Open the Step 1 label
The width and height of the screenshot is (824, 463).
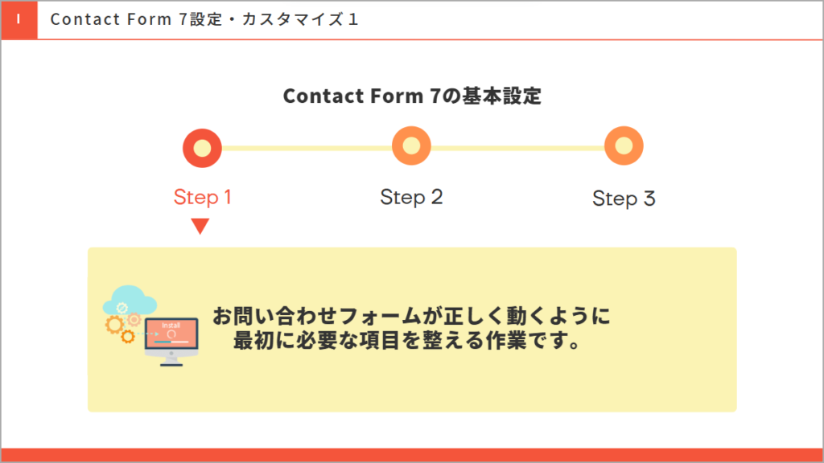point(203,197)
